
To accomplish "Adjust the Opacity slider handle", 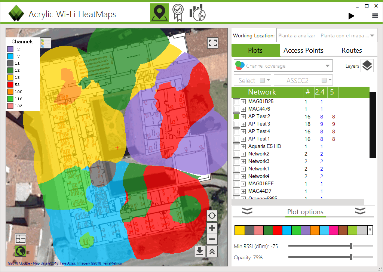I will (351, 257).
